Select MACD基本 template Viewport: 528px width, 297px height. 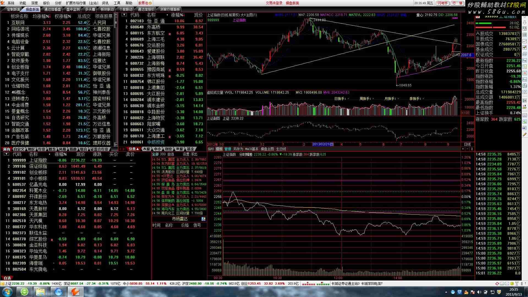coord(252,149)
